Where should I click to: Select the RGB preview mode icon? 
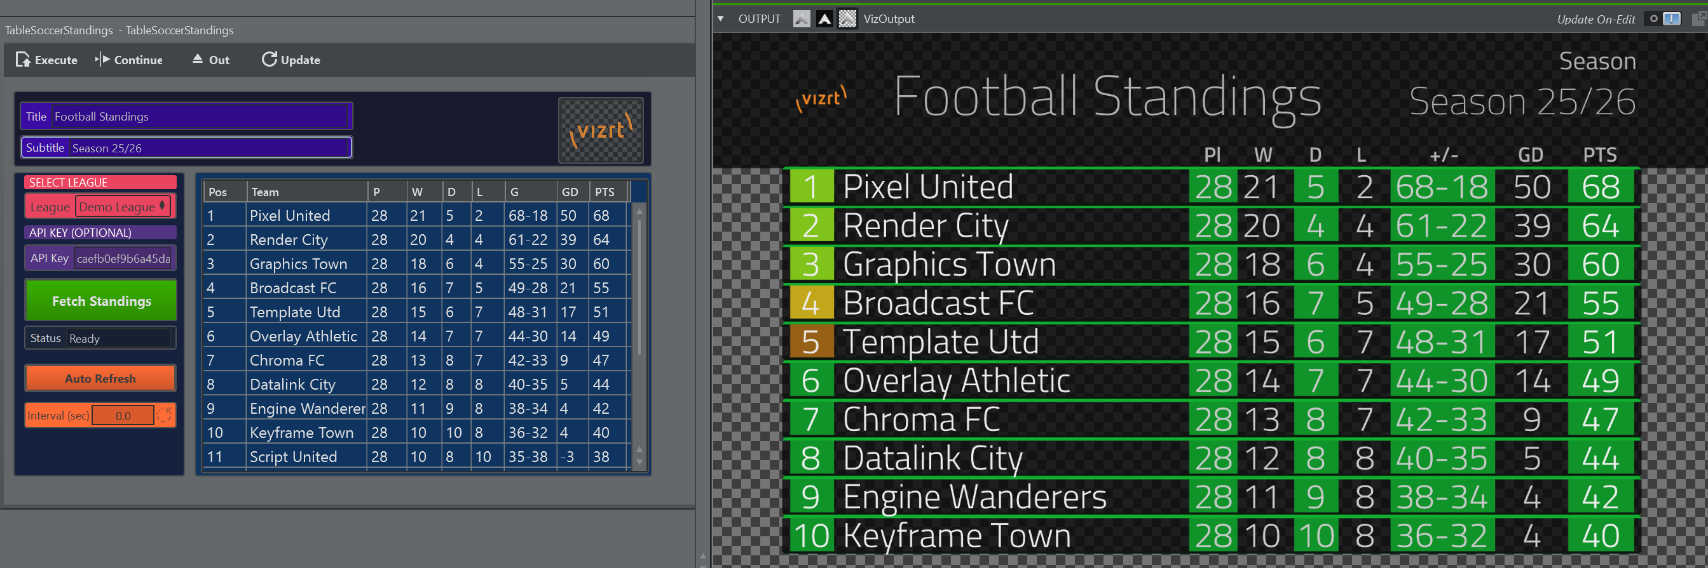coord(802,18)
